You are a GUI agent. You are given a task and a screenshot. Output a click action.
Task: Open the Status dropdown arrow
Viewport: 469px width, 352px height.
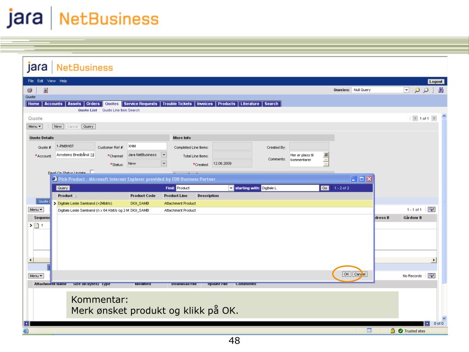pyautogui.click(x=164, y=164)
